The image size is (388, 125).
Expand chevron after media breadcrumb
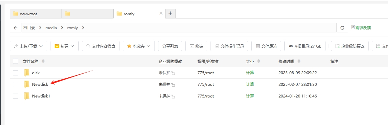pos(62,28)
